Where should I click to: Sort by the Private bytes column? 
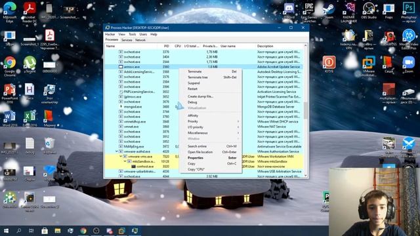(x=210, y=46)
